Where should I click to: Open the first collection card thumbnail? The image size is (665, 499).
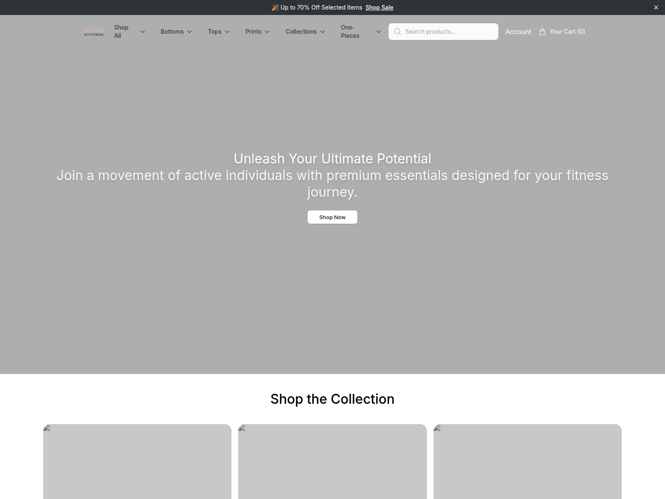coord(137,462)
